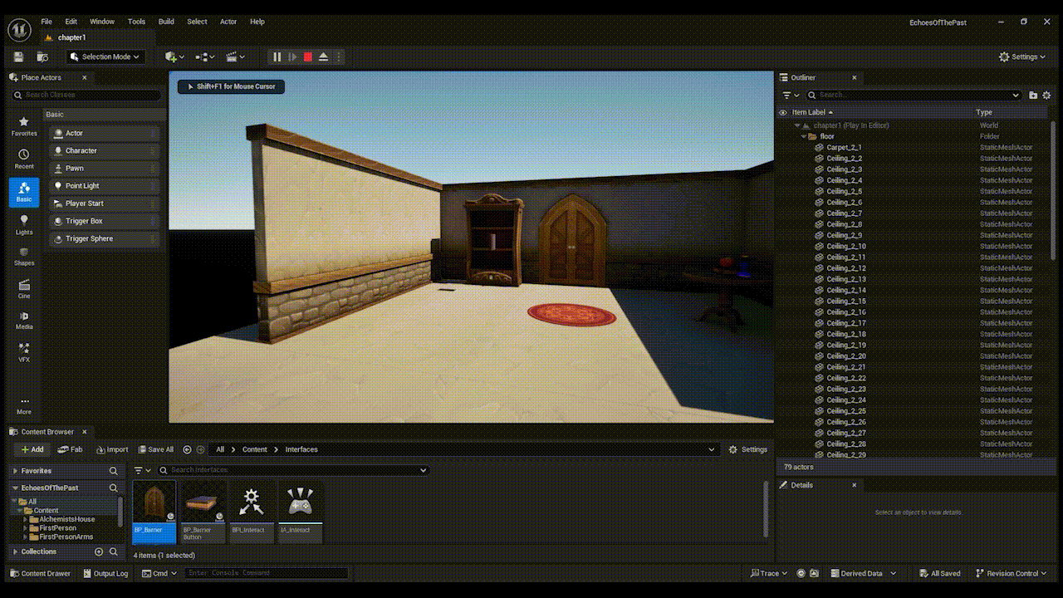The height and width of the screenshot is (598, 1063).
Task: Click the Add button in Content Browser
Action: pos(32,449)
